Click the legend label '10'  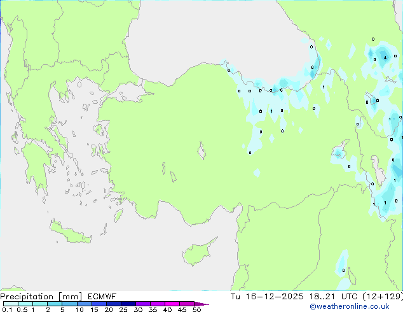pyautogui.click(x=79, y=309)
